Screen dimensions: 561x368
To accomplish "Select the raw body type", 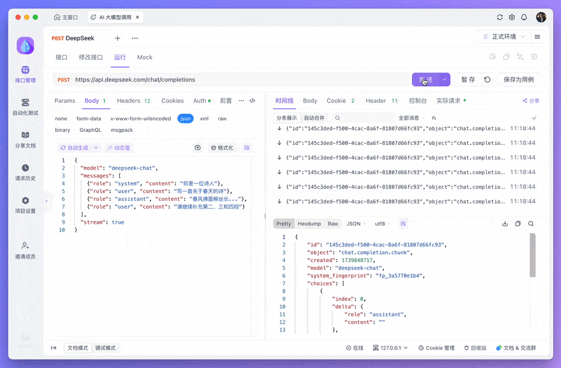I will (x=222, y=118).
